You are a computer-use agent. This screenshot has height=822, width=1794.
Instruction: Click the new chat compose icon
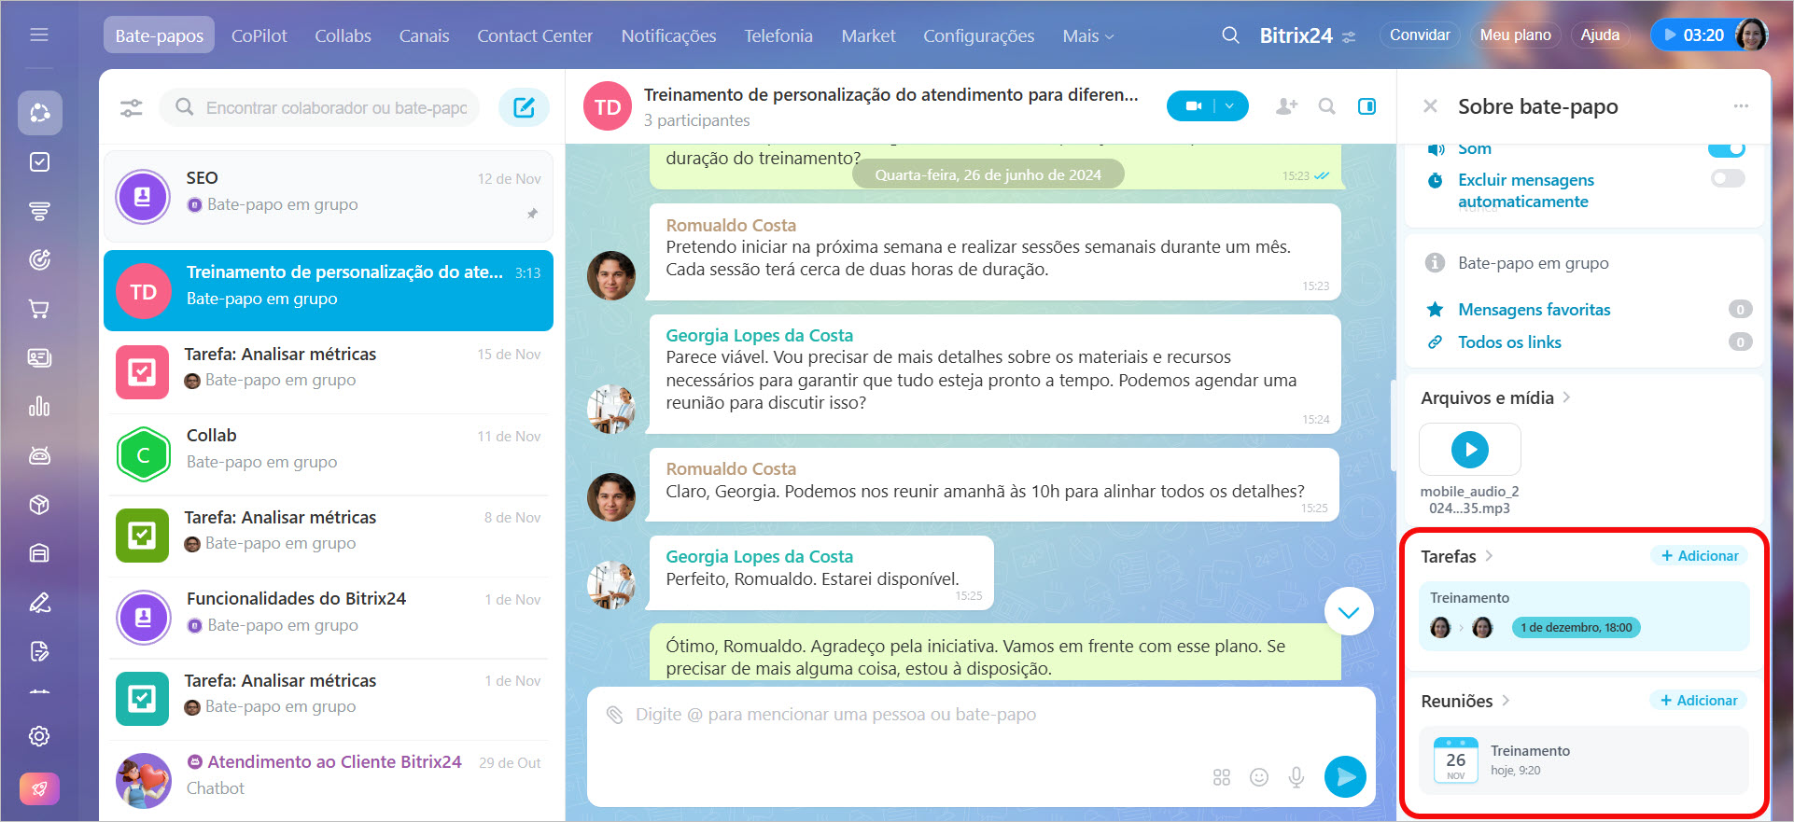[x=524, y=108]
